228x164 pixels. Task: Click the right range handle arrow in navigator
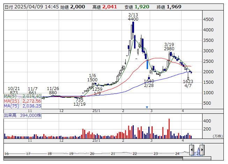tap(202, 150)
